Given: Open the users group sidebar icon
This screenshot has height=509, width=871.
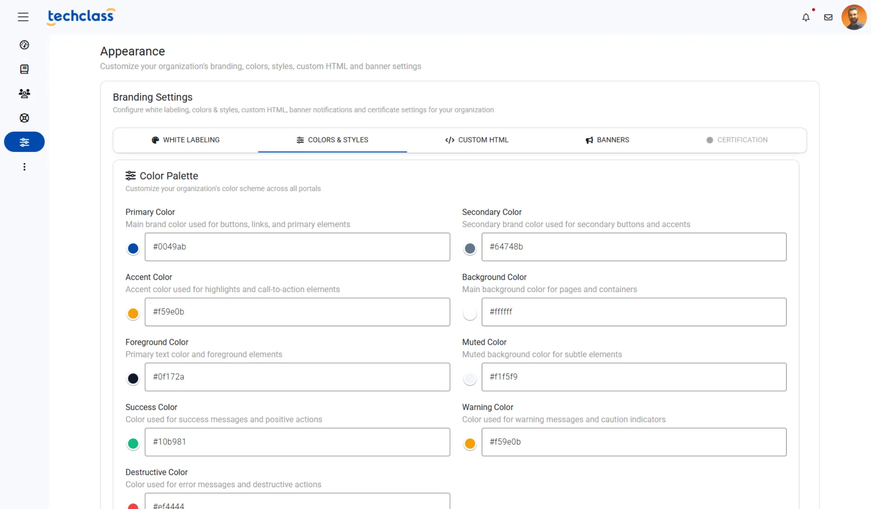Looking at the screenshot, I should tap(24, 93).
